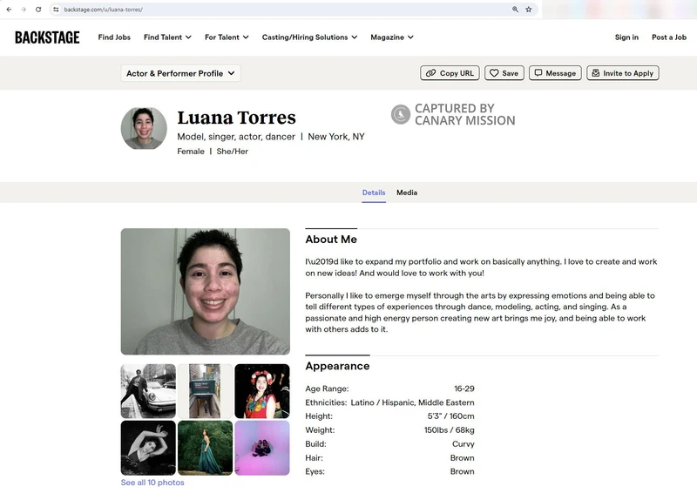Click New York, NY location text
Image resolution: width=697 pixels, height=500 pixels.
point(336,137)
